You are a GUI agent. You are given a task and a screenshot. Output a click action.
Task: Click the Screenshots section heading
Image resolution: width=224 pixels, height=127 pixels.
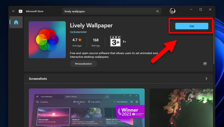pos(38,79)
